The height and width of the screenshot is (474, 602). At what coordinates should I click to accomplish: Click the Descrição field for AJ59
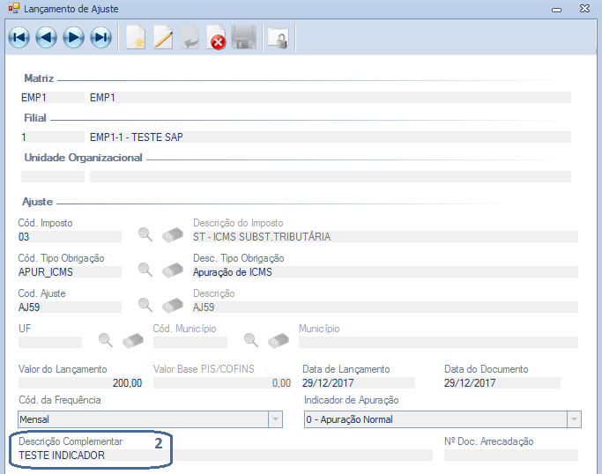385,307
